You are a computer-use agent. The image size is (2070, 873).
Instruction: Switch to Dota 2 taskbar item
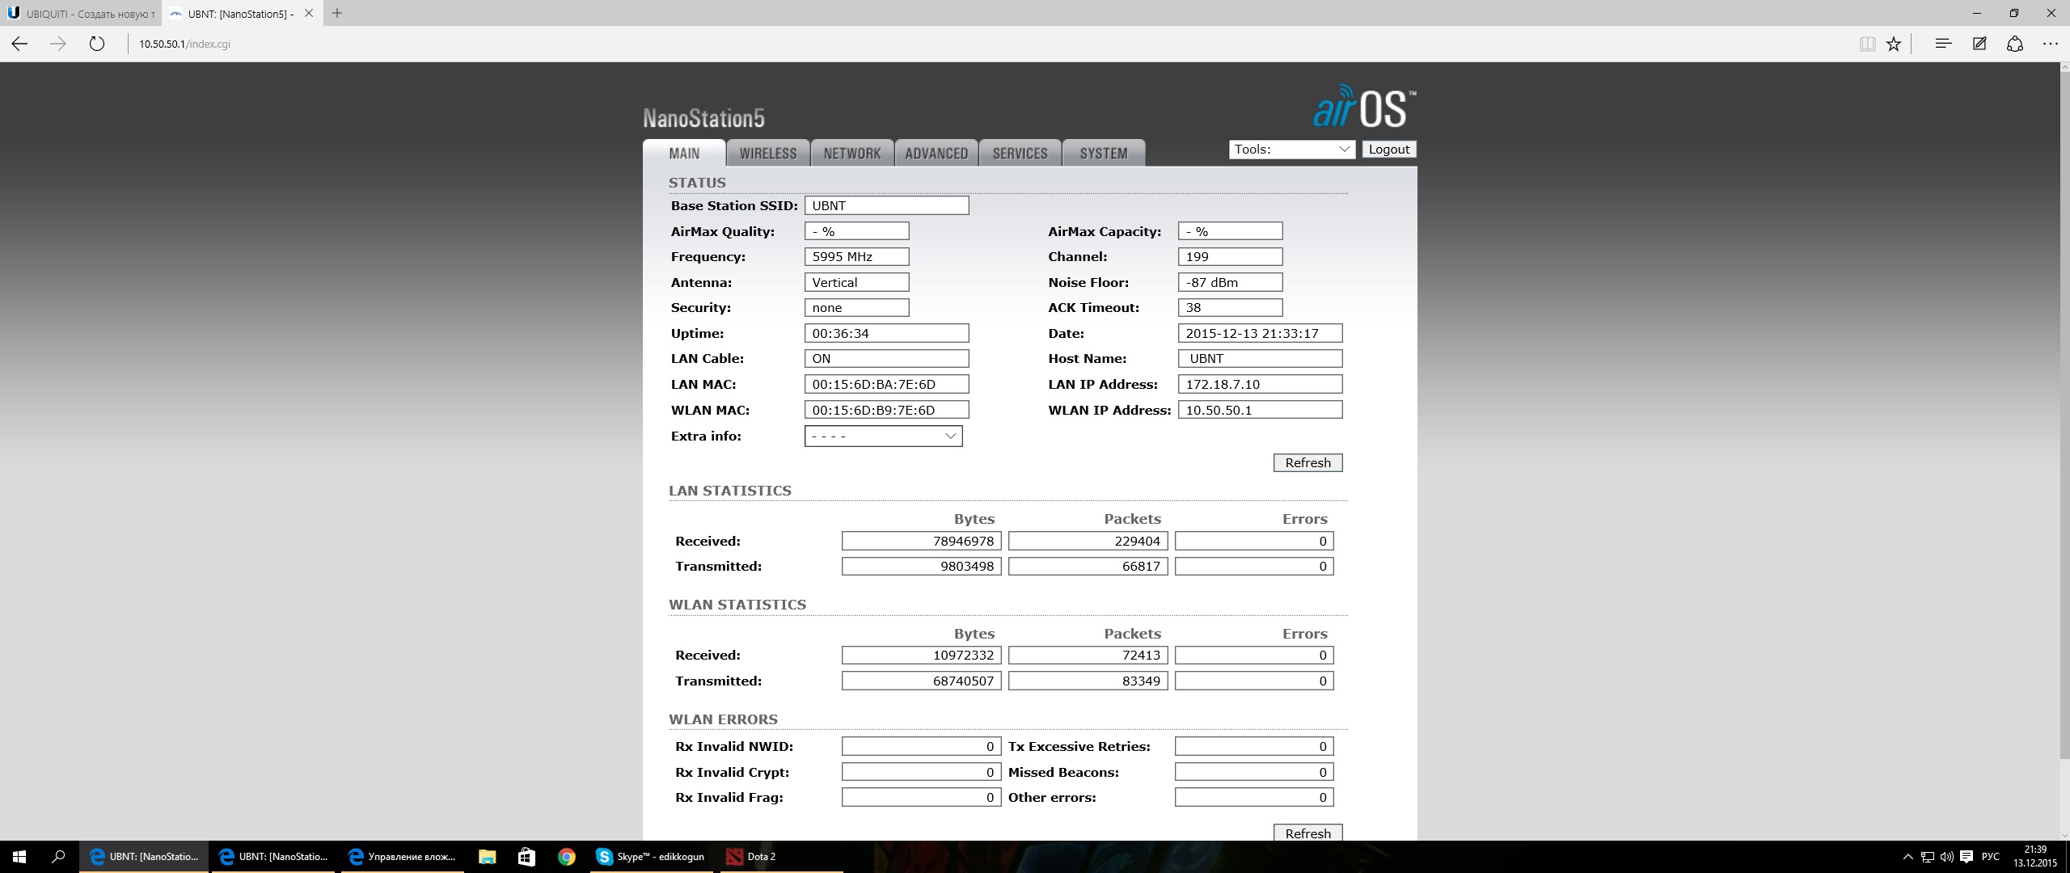coord(781,856)
